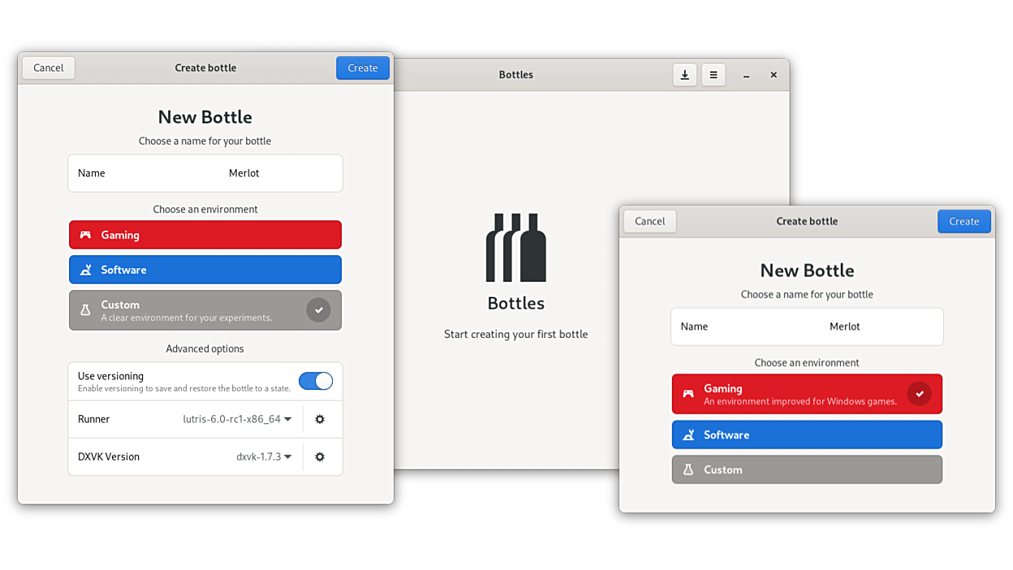
Task: Choose Gaming environment in left dialog
Action: click(x=205, y=235)
